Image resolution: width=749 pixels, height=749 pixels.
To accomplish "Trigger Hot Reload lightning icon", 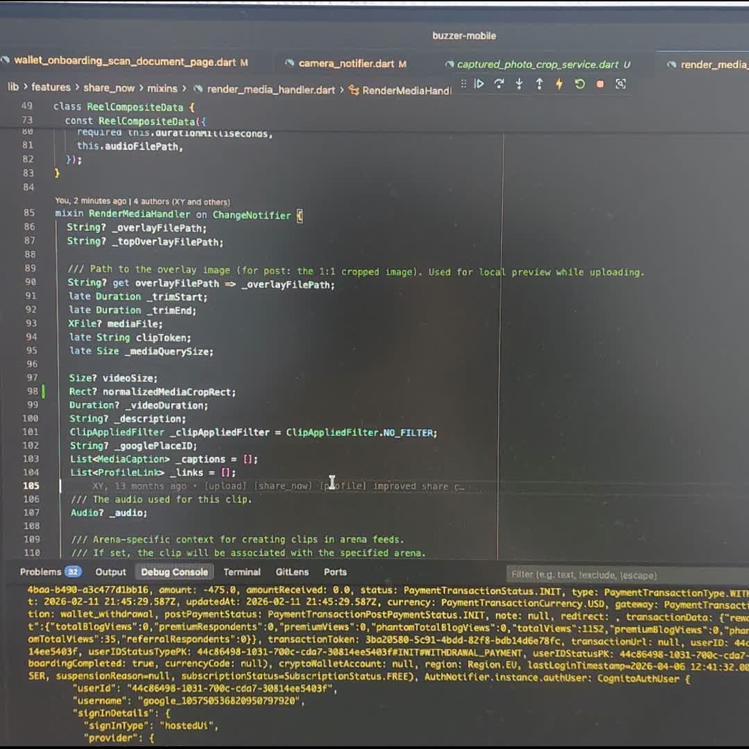I will coord(559,84).
